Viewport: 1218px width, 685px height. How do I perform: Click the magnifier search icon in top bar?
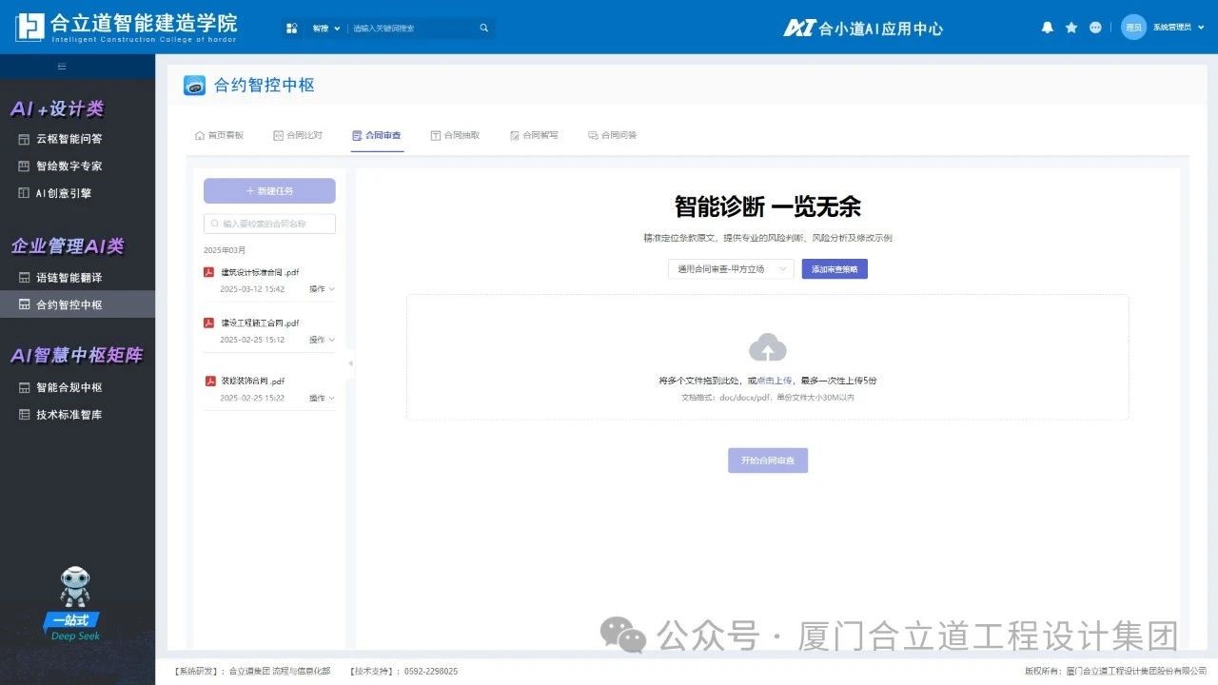[483, 29]
